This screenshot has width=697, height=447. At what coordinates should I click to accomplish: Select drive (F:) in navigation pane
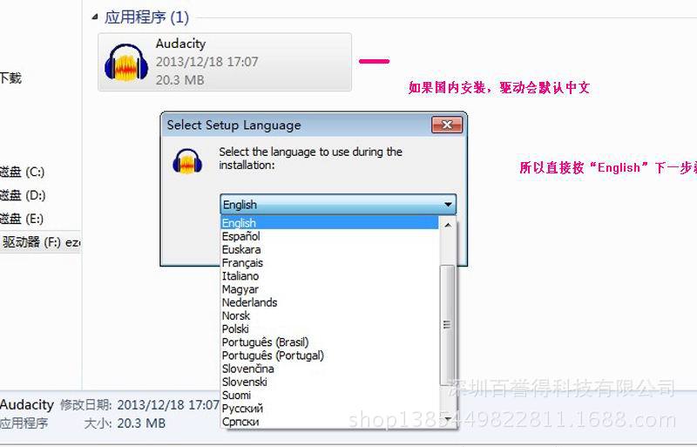coord(40,242)
